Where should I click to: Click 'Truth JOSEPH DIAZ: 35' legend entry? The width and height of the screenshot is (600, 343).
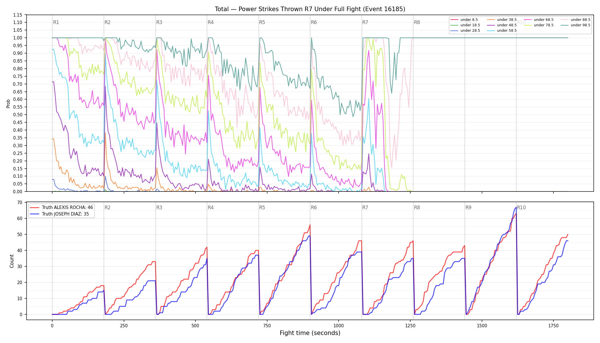tap(59, 214)
